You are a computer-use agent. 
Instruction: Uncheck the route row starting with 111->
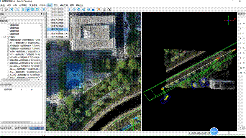[x=8, y=43]
